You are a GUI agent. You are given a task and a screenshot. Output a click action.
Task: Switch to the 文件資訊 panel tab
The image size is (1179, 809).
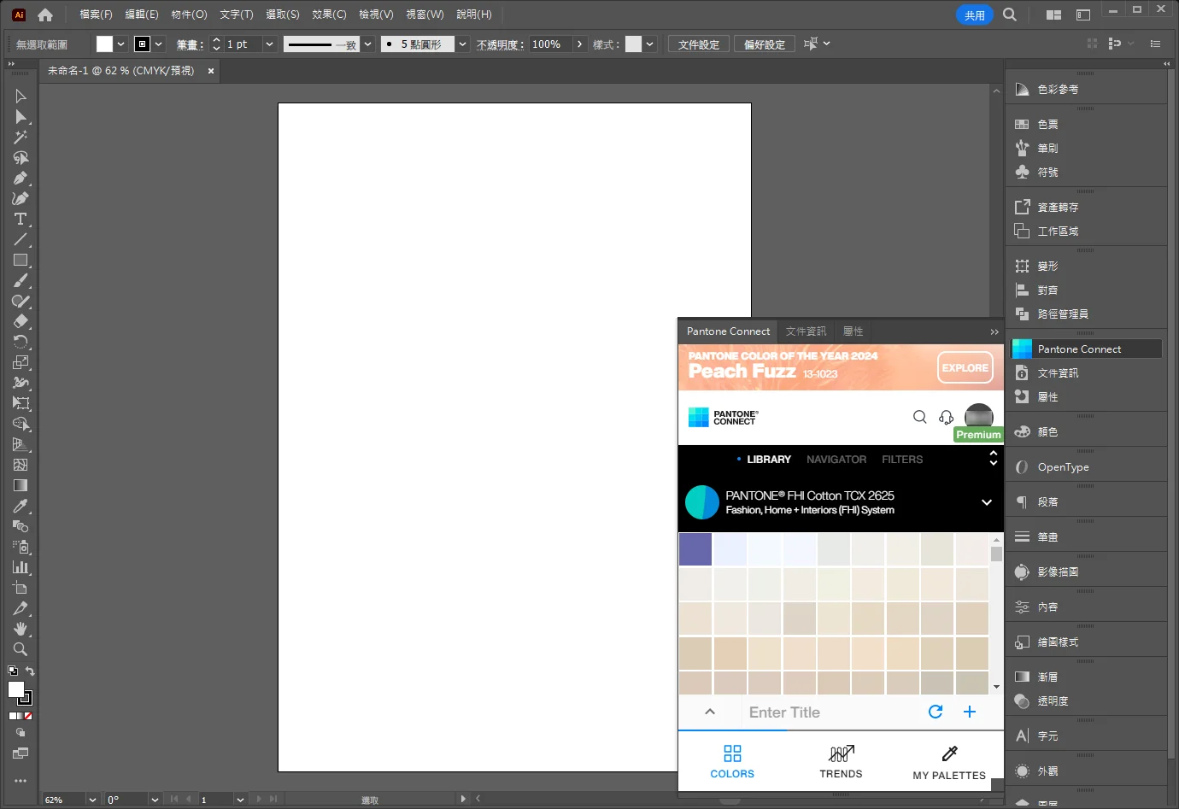pos(806,331)
